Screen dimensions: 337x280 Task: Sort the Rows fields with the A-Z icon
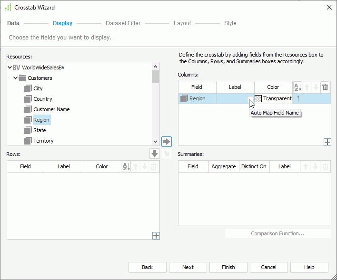127,166
